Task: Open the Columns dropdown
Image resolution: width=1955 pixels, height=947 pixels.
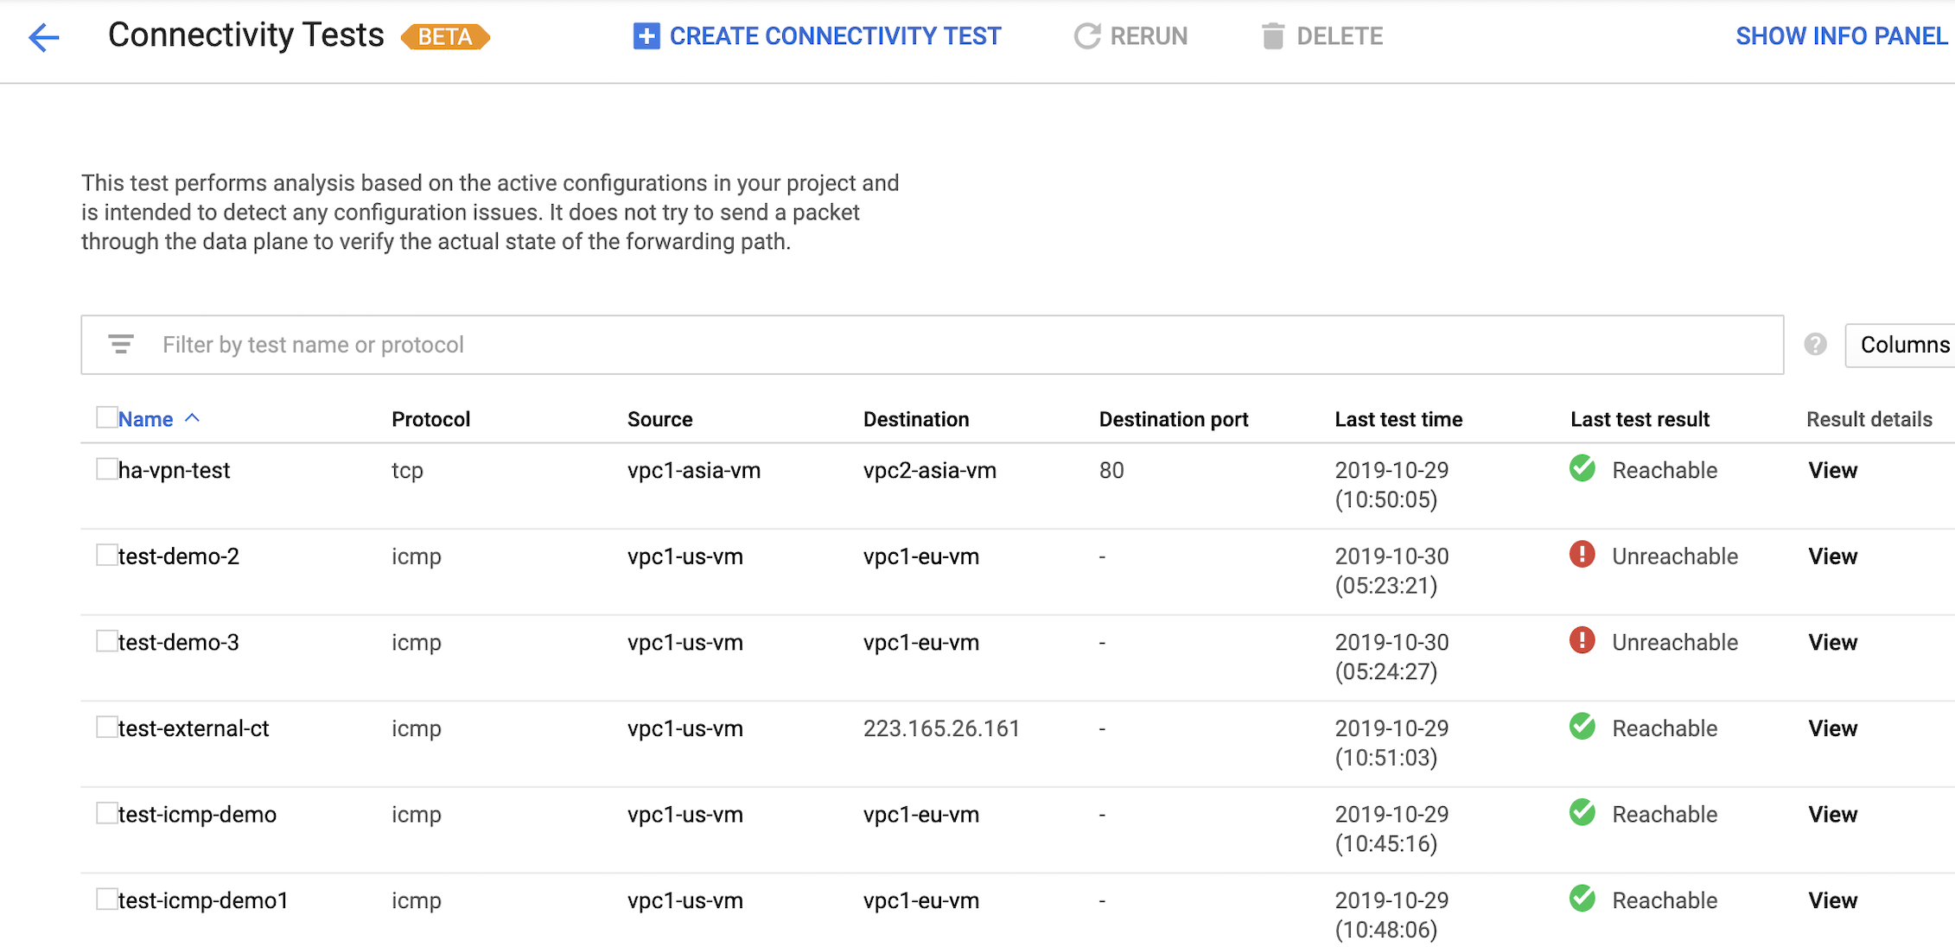Action: click(1900, 345)
